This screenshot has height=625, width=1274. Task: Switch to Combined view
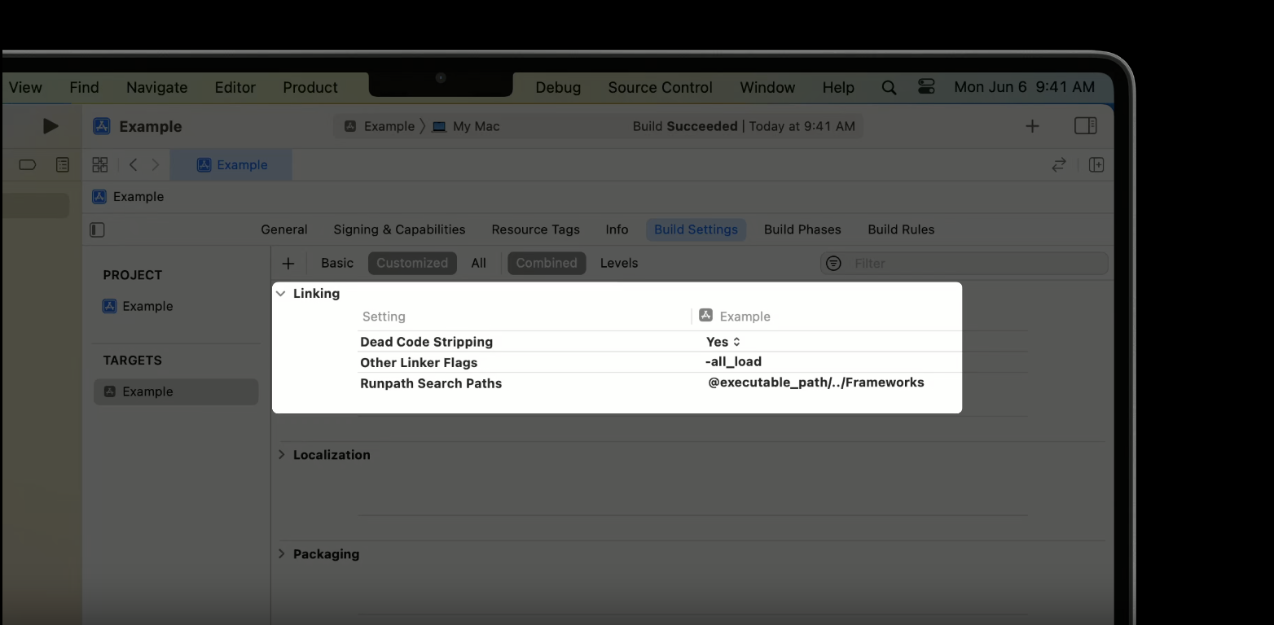547,263
